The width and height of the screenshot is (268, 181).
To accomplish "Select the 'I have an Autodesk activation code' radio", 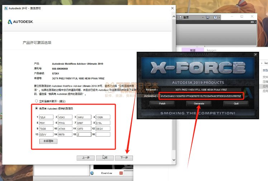I will [37, 108].
